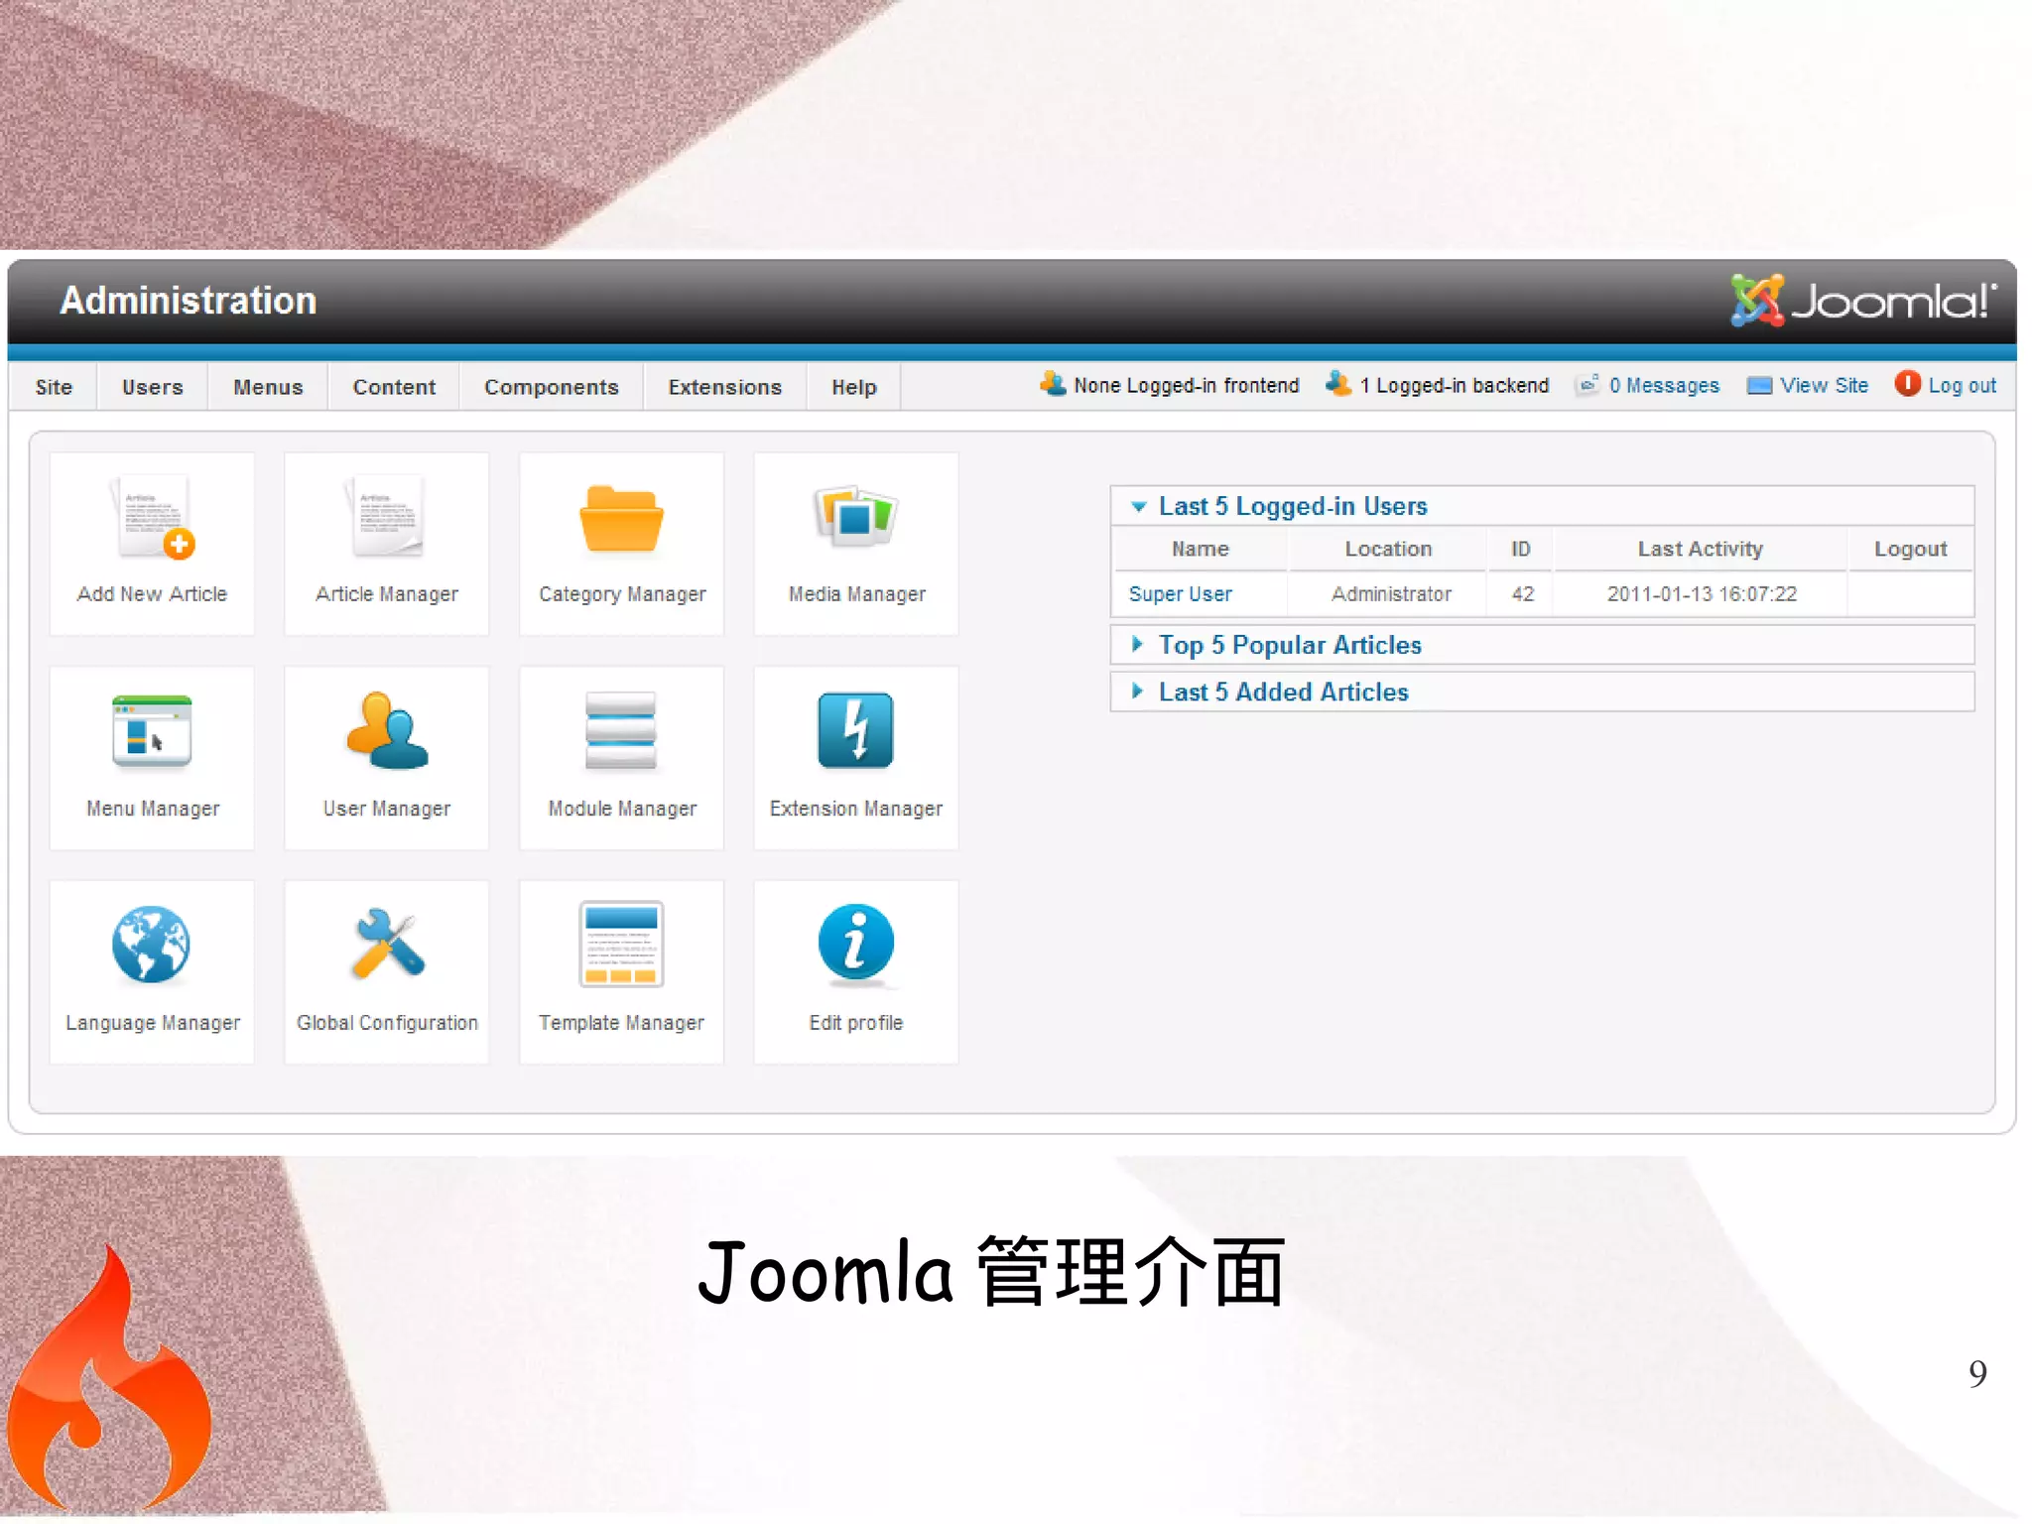Viewport: 2032px width, 1524px height.
Task: Click the View Site monitor icon
Action: tap(1759, 386)
